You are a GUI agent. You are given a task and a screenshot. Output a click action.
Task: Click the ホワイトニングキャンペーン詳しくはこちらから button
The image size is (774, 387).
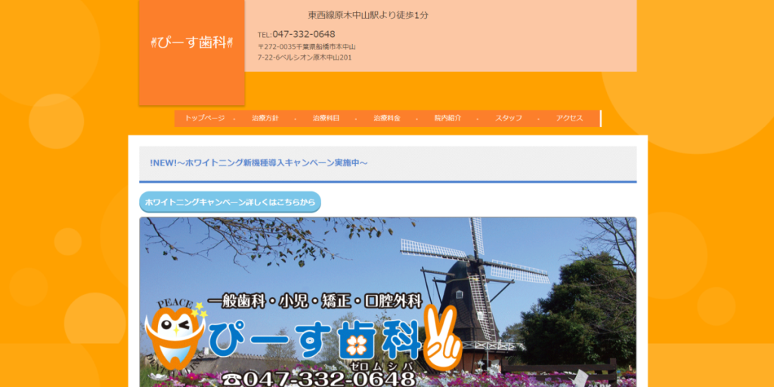230,202
